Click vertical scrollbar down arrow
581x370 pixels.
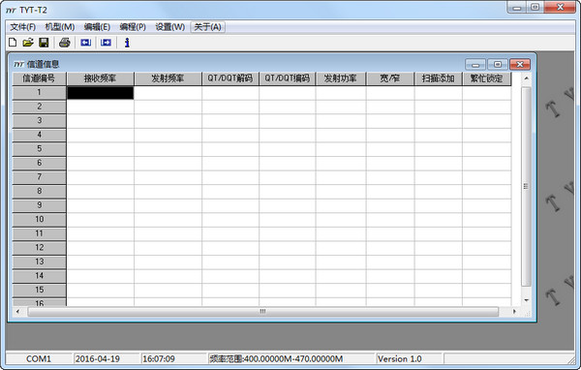(x=526, y=300)
